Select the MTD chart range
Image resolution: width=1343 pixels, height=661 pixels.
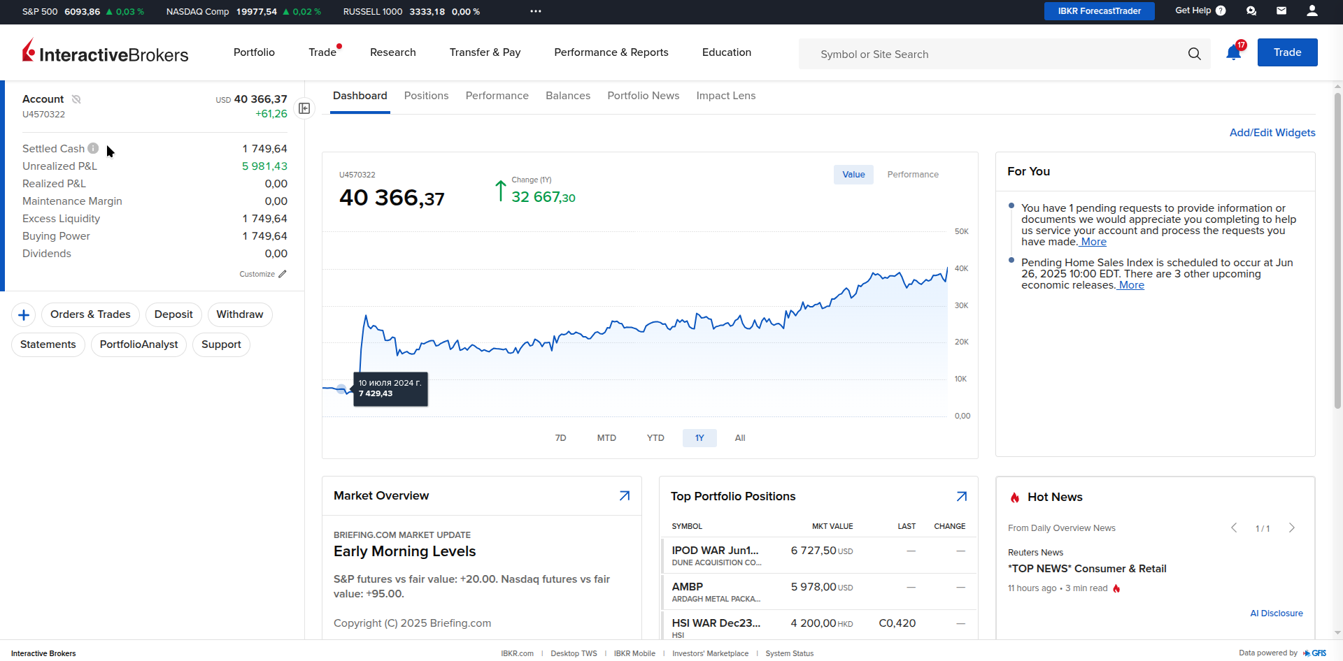606,438
